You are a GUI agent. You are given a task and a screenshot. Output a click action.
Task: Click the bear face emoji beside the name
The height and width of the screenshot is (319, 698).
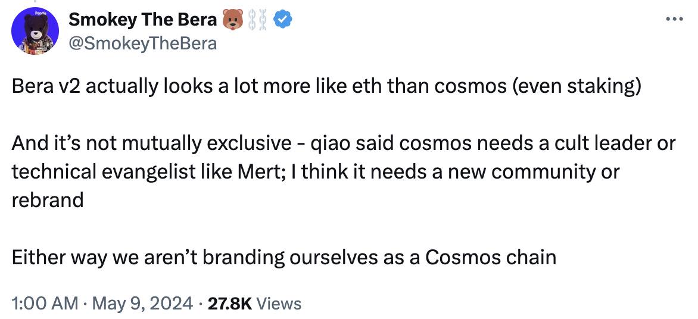231,20
